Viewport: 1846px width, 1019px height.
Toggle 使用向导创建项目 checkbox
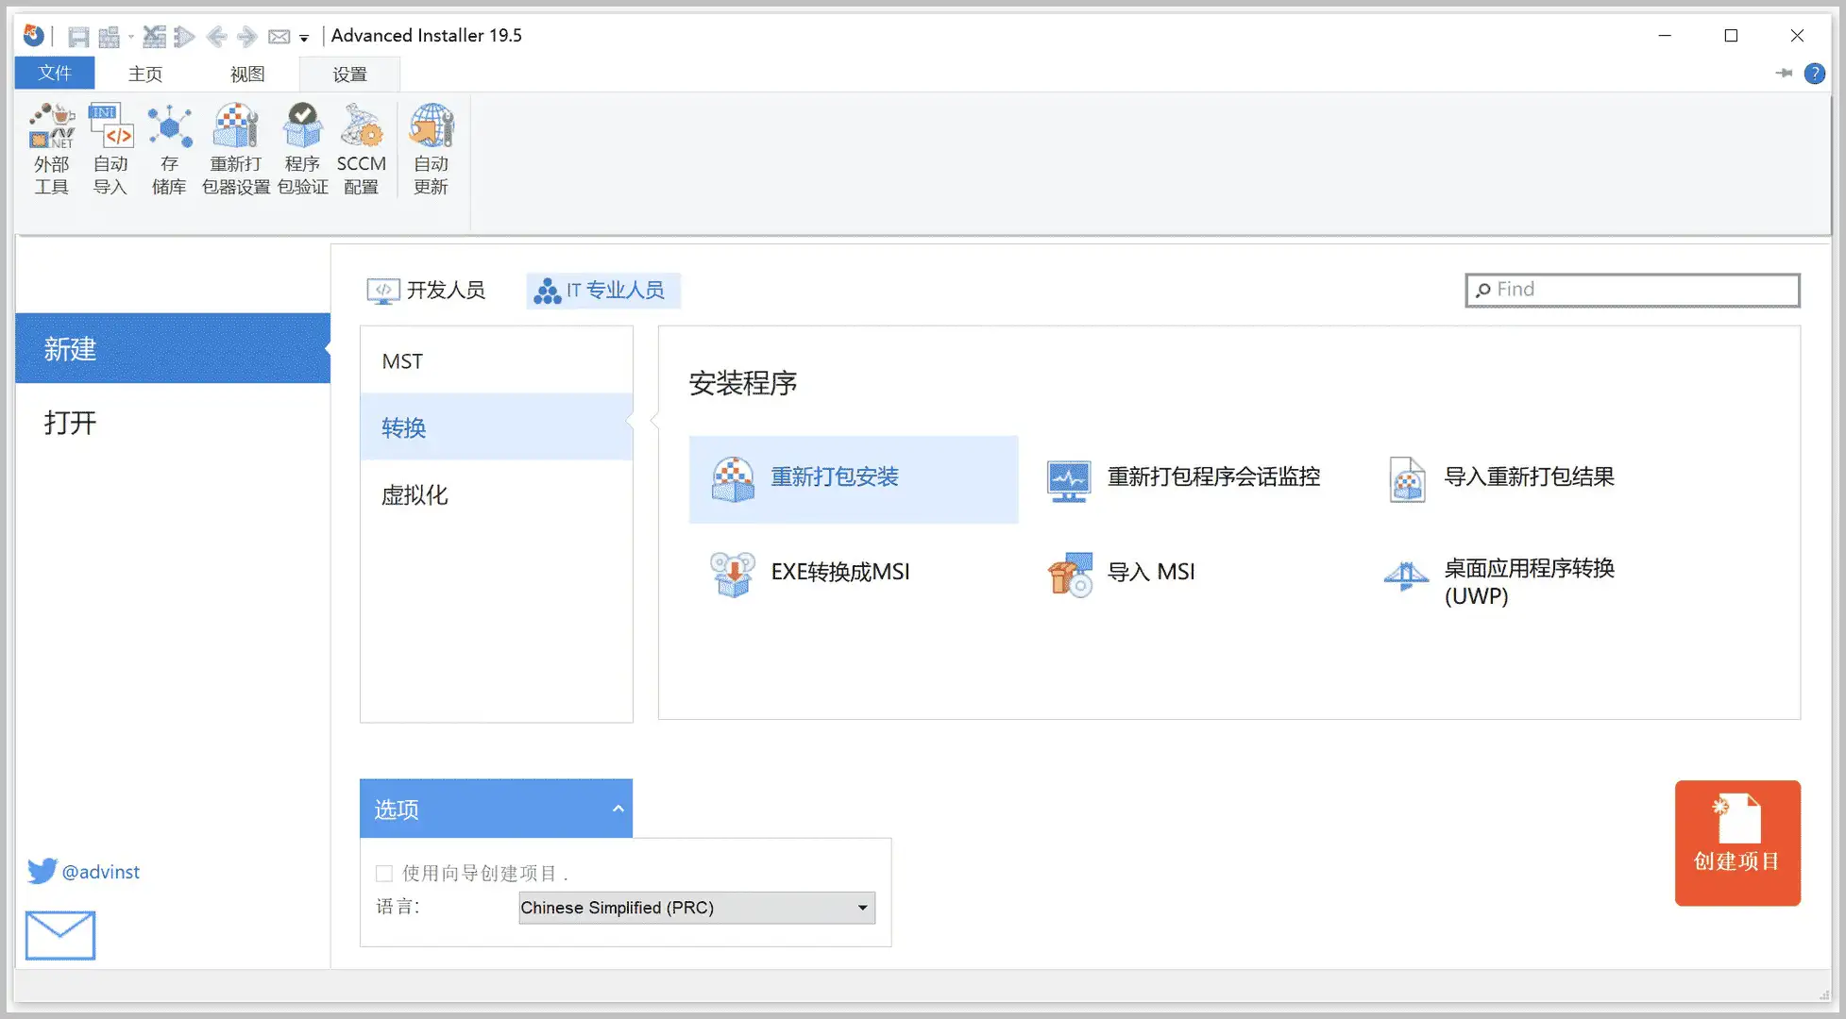[x=384, y=873]
